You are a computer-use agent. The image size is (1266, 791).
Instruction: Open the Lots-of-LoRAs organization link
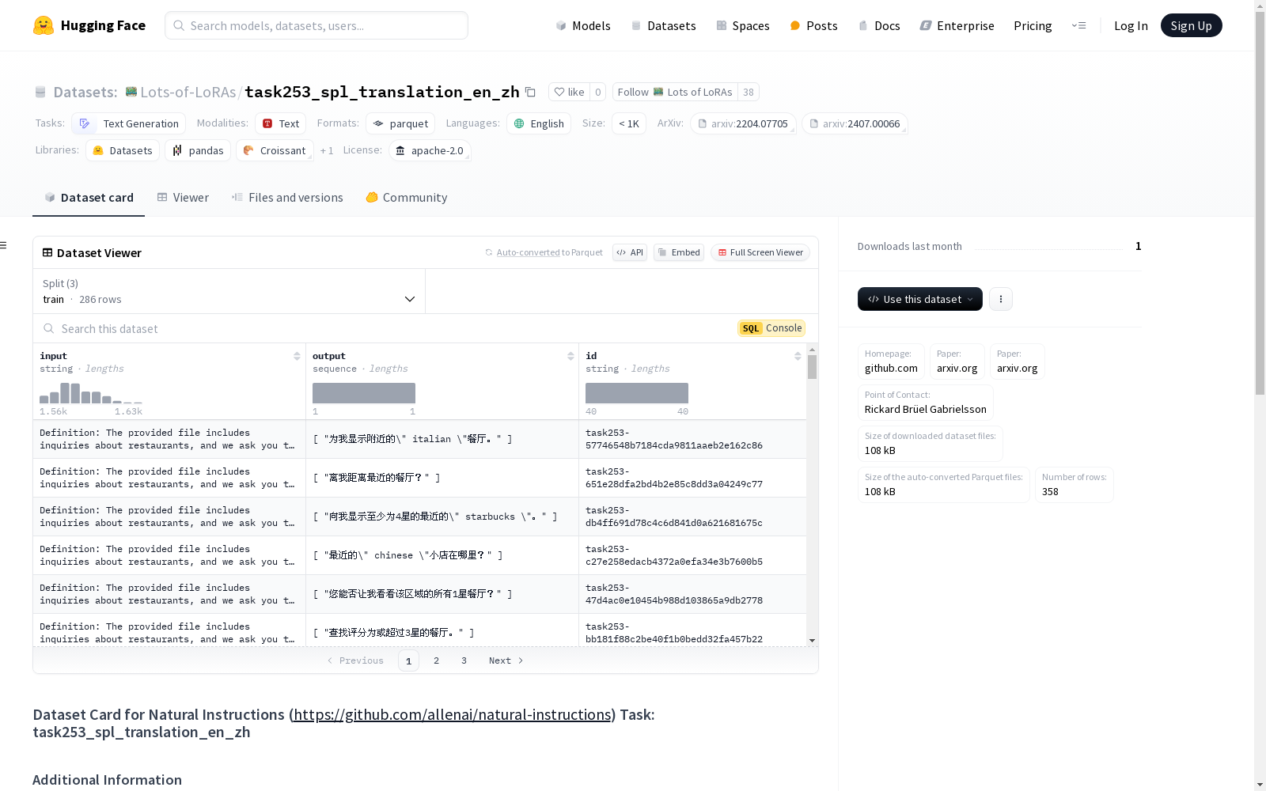tap(188, 92)
